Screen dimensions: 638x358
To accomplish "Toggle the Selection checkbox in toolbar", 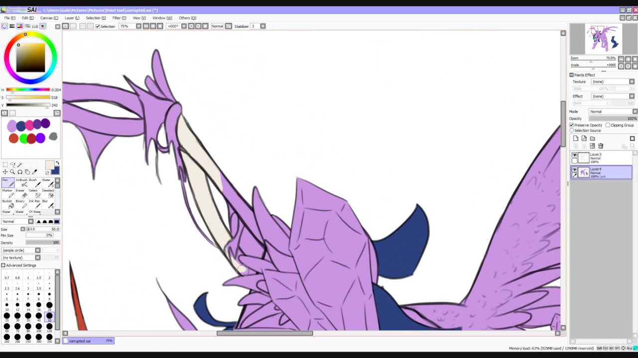I will pos(98,26).
